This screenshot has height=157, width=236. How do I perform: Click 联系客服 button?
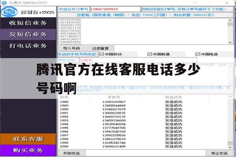(28, 139)
